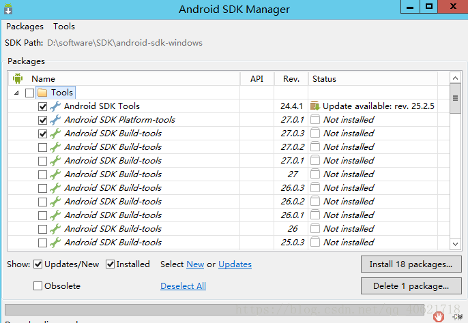Click the package list scrollbar up arrow
468x323 pixels.
click(x=455, y=78)
